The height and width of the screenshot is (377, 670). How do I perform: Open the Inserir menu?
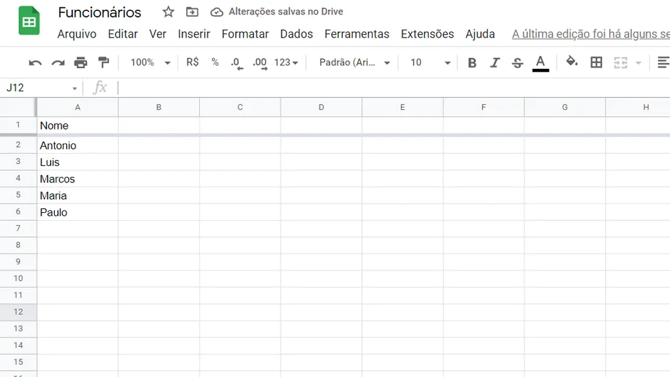194,34
